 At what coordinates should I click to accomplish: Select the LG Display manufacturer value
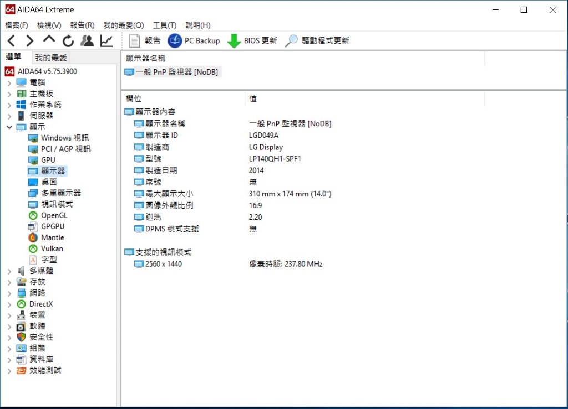click(x=266, y=147)
